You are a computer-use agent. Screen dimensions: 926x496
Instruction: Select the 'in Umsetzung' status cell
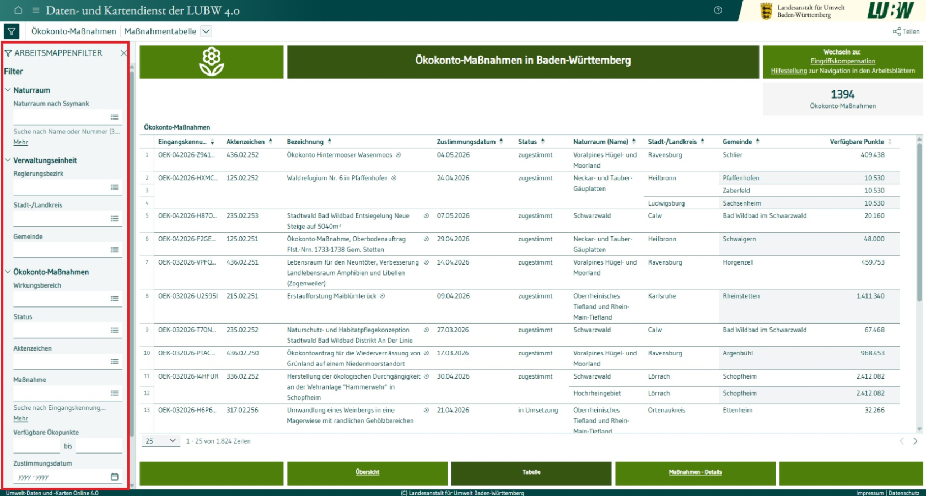[x=538, y=411]
